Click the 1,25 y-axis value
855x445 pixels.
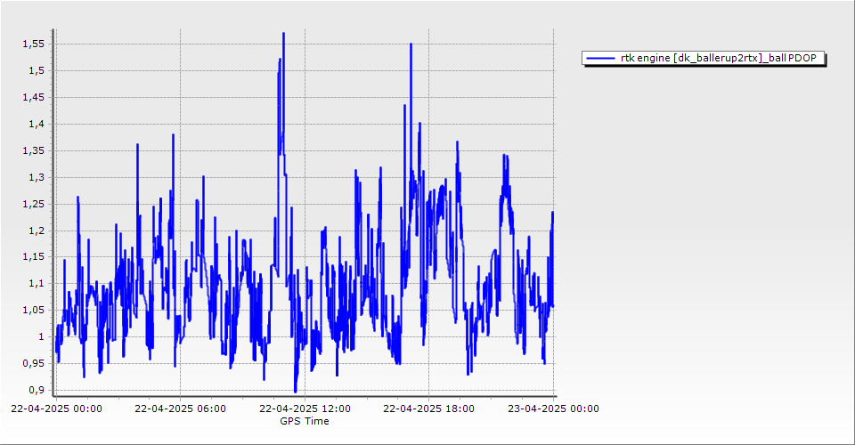[x=33, y=204]
